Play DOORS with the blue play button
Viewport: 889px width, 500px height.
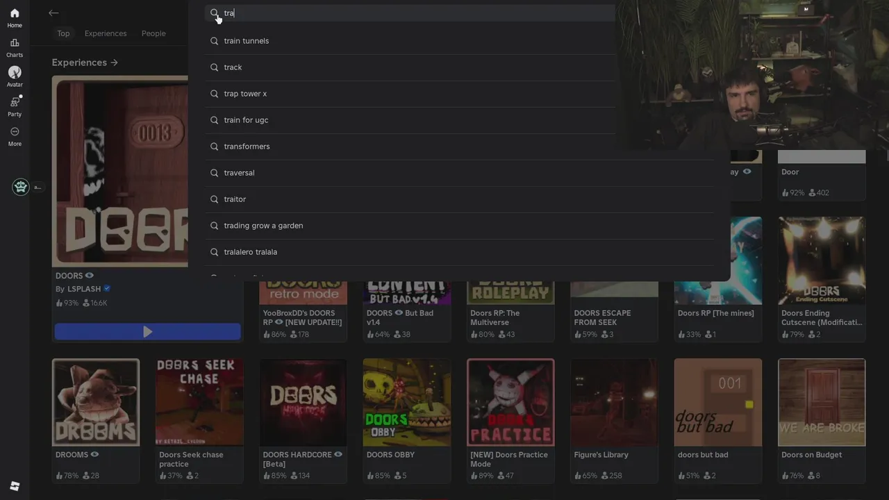point(147,332)
